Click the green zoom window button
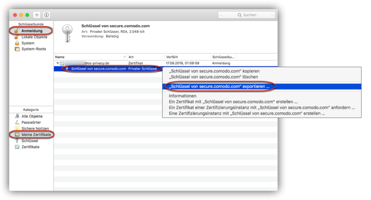 [x=27, y=15]
